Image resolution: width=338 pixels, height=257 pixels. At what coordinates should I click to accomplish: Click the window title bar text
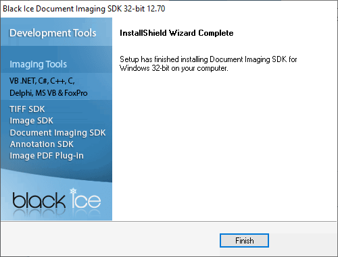[84, 9]
